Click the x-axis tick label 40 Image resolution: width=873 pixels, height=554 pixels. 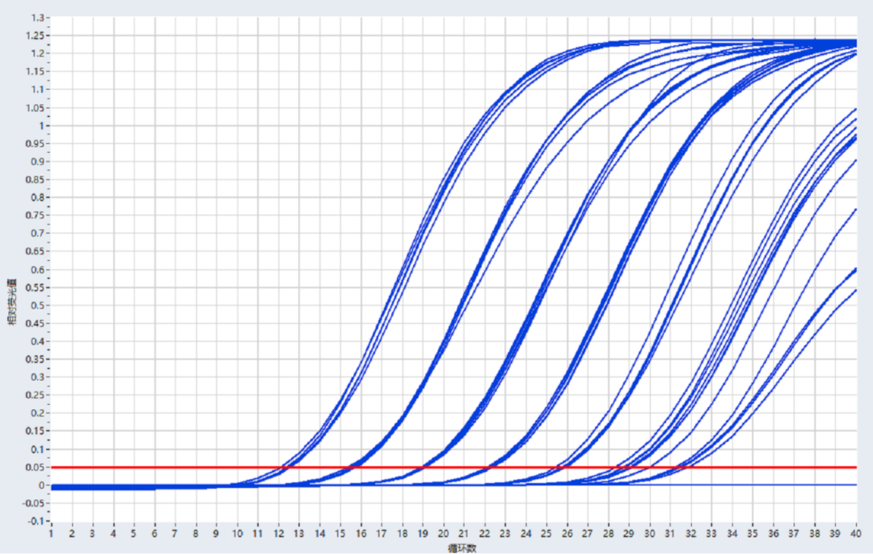tap(856, 534)
